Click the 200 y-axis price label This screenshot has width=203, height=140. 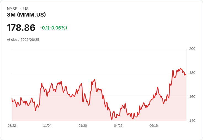pos(192,49)
